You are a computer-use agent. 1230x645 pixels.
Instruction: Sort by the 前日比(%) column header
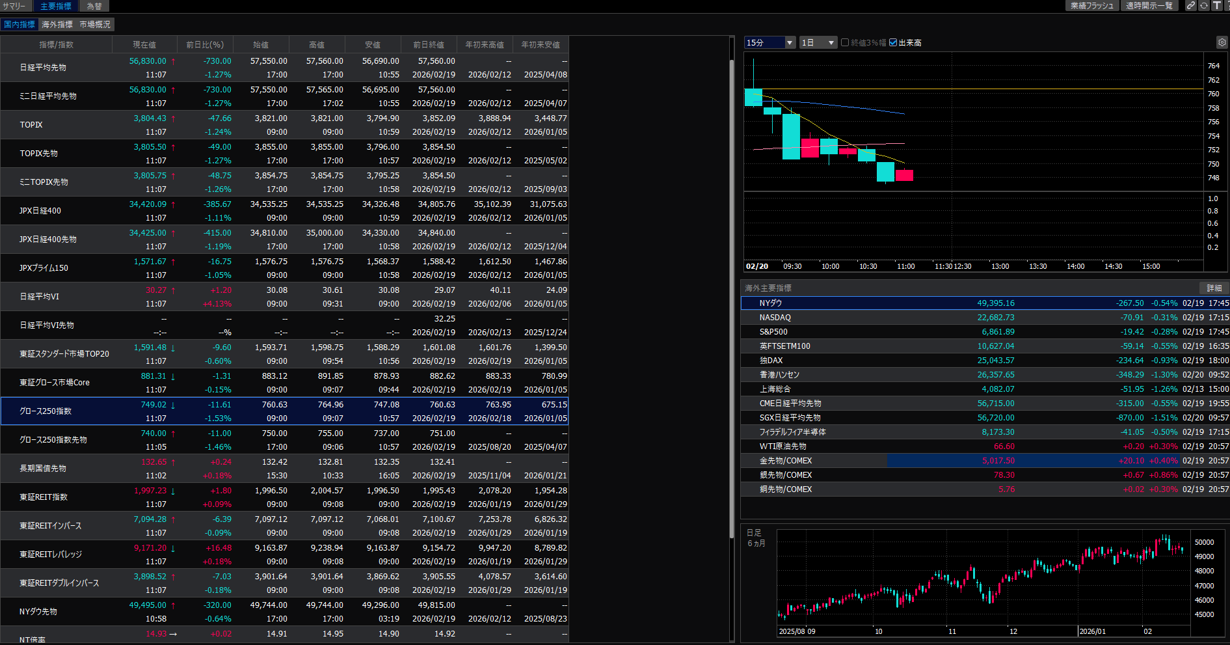(205, 44)
